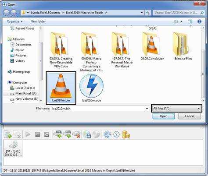This screenshot has width=208, height=176.
Task: Open the view options dropdown arrow
Action: tap(181, 21)
